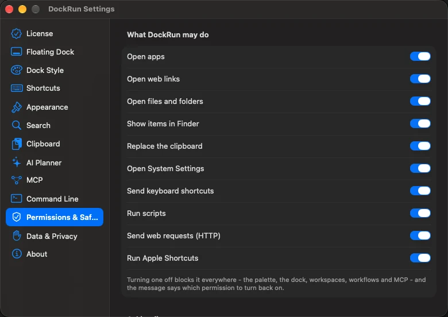Image resolution: width=448 pixels, height=317 pixels.
Task: Open the License settings pane
Action: (x=55, y=34)
